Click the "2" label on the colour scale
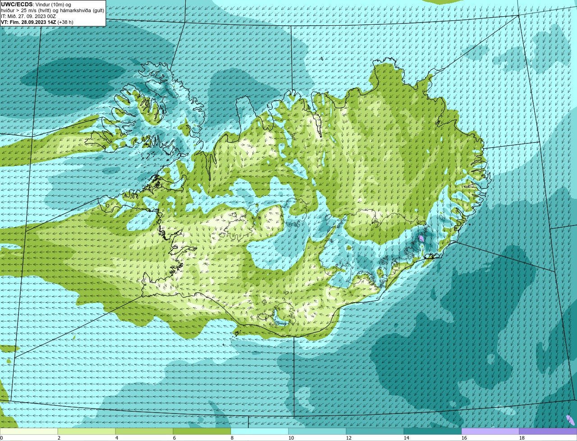 59,438
